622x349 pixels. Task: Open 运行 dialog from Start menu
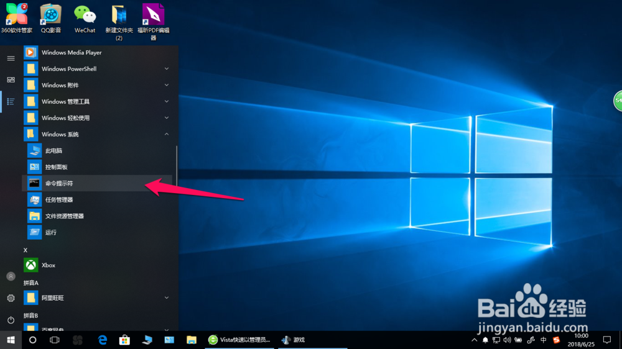[x=97, y=232]
